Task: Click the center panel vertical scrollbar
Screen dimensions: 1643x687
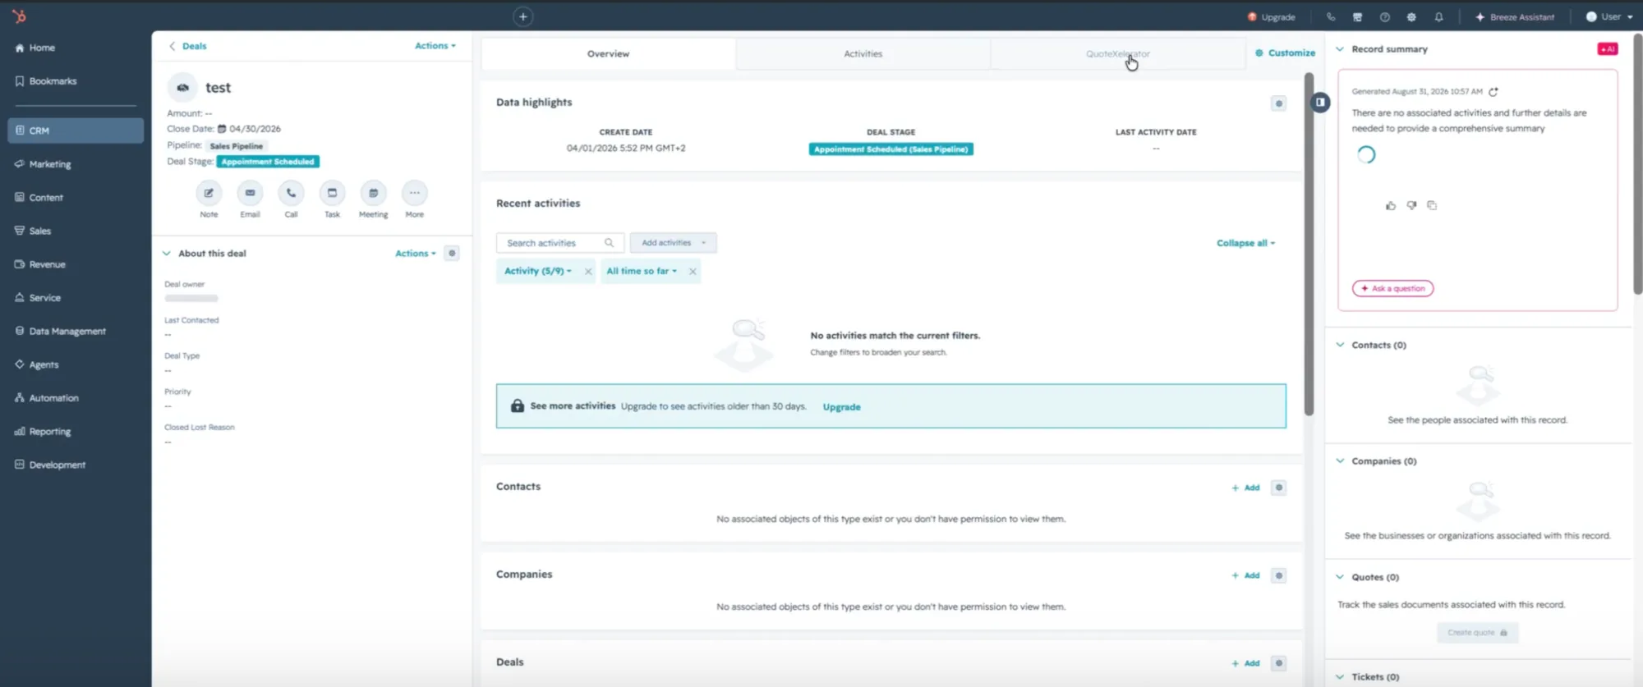Action: (x=1309, y=245)
